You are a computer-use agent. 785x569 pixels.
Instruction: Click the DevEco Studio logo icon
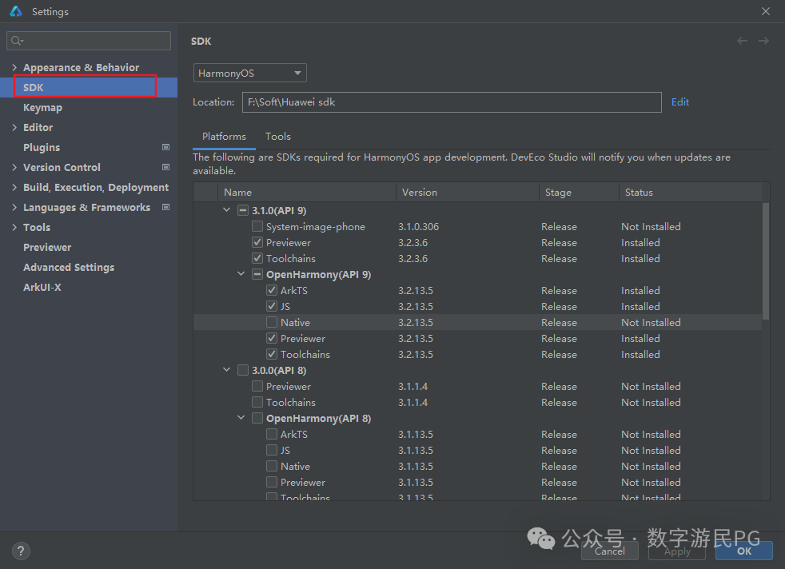point(16,11)
